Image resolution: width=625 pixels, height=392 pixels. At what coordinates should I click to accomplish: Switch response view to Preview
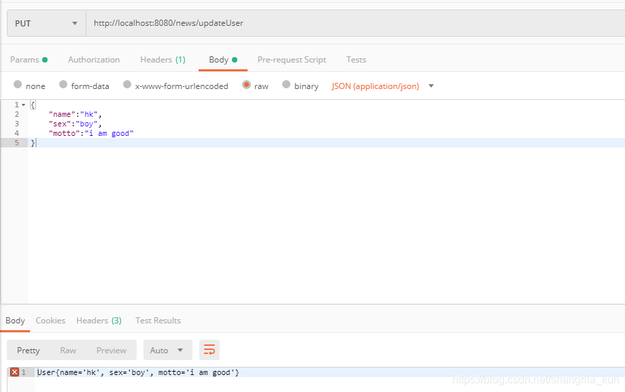pos(112,350)
